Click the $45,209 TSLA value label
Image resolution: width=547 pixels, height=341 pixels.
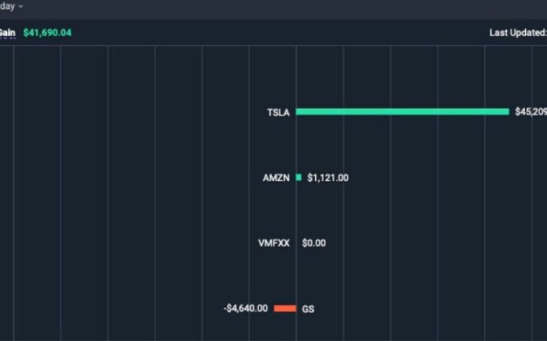point(531,112)
